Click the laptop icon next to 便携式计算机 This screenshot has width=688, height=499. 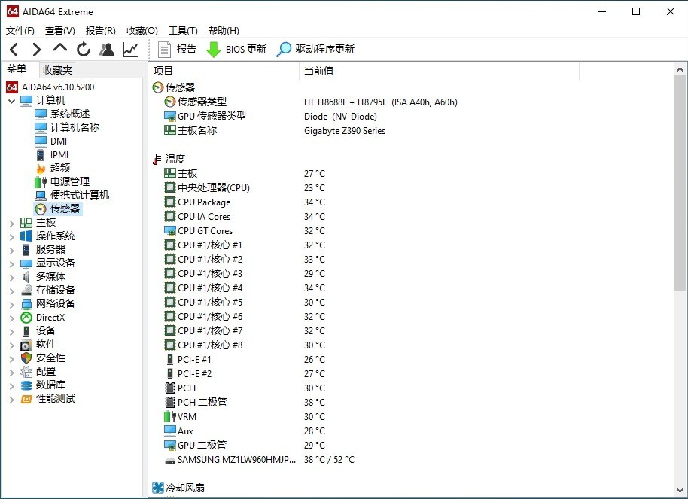click(x=41, y=196)
